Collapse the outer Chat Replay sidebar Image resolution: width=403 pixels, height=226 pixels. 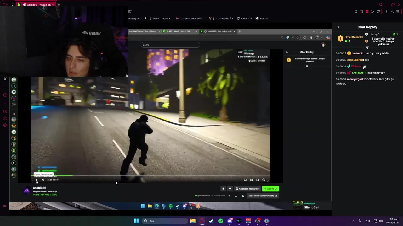[338, 27]
